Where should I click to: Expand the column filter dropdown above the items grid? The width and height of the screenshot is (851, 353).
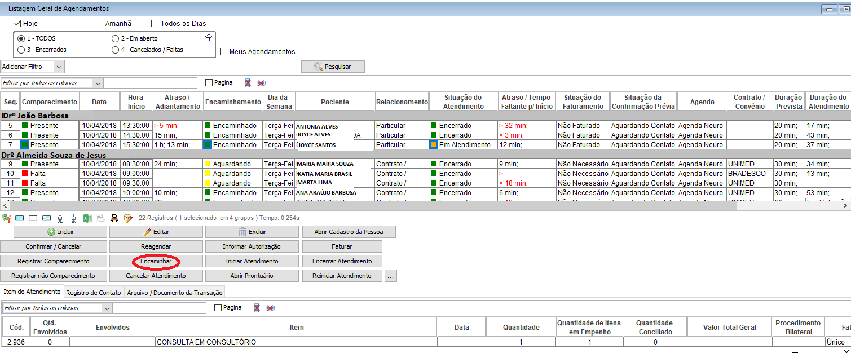[x=107, y=308]
